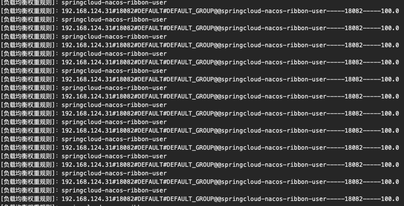Click 192.168.124.31 in the bottommost full log line

[x=87, y=199]
